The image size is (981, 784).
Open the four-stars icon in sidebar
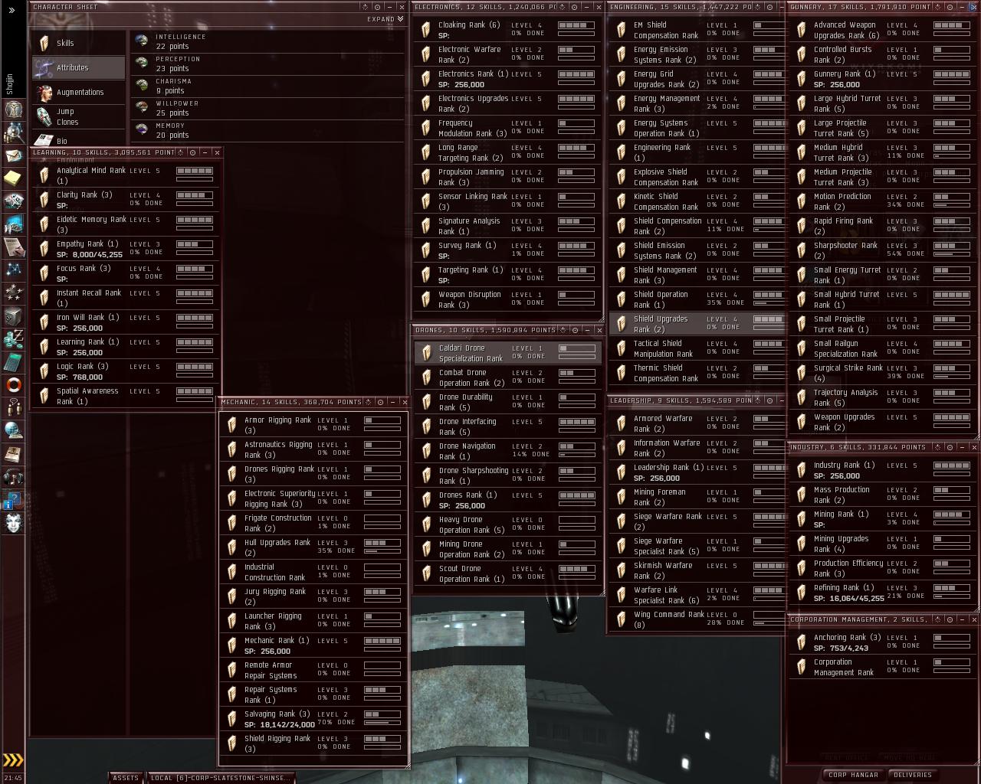(13, 293)
